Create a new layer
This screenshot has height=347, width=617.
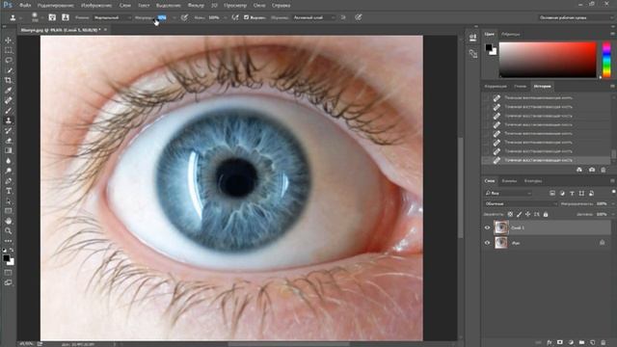(593, 343)
